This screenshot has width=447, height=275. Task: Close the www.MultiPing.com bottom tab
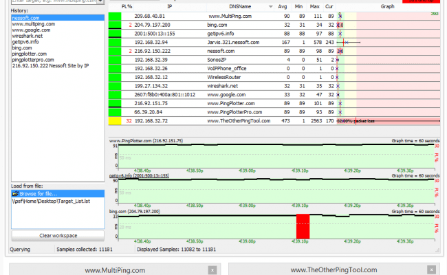click(x=212, y=270)
